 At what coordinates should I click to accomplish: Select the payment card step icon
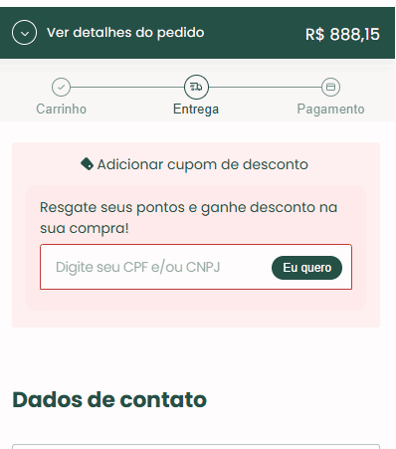point(330,87)
